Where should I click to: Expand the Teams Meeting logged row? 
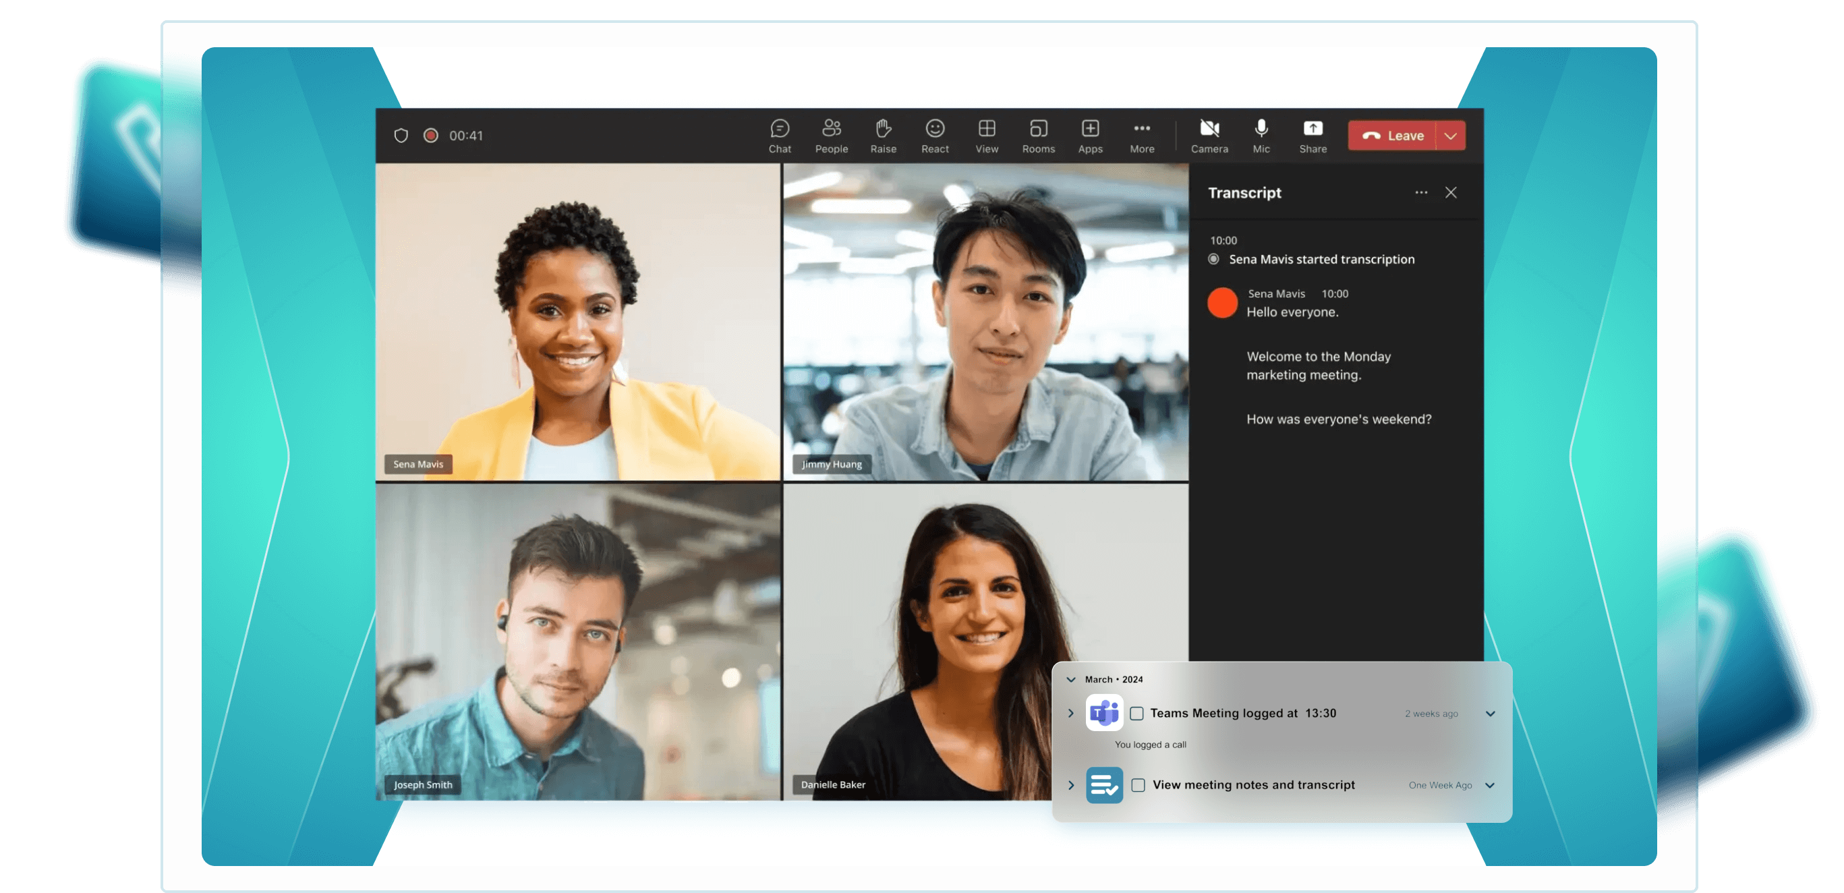(x=1071, y=714)
